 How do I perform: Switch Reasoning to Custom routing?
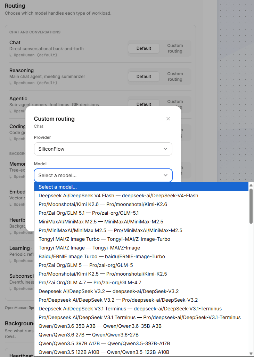pos(175,77)
